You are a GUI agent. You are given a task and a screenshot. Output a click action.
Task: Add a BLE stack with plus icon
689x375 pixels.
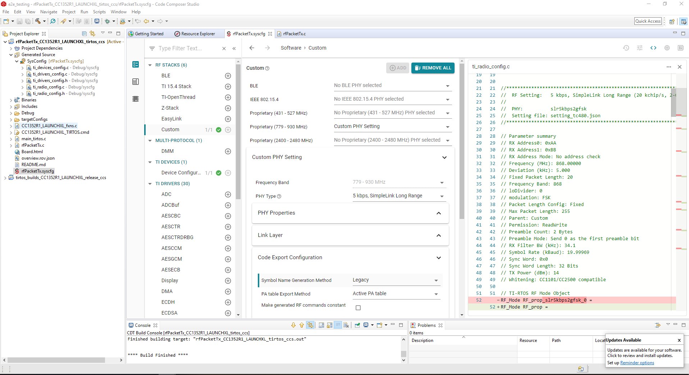pyautogui.click(x=228, y=76)
